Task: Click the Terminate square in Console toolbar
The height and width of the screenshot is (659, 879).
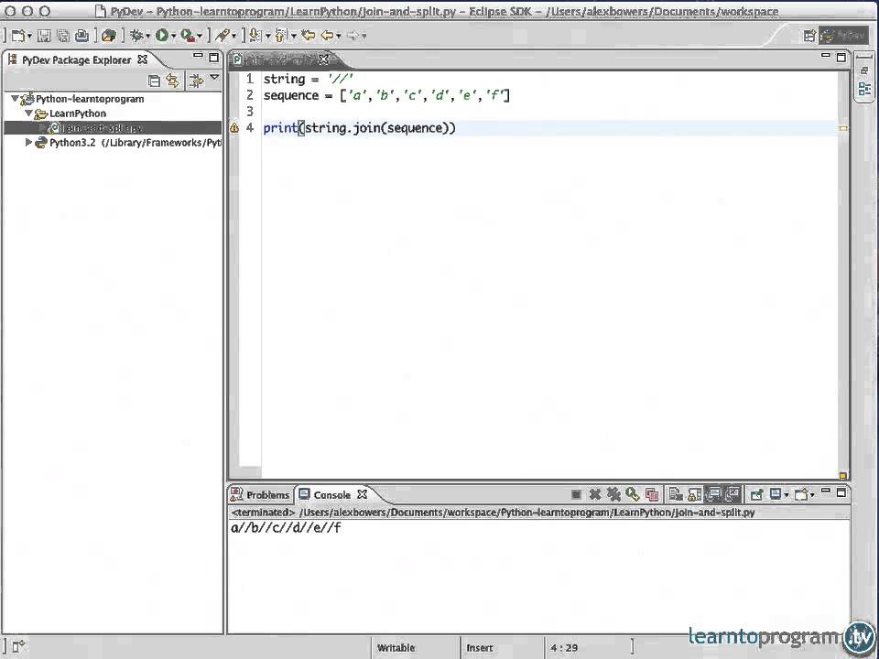Action: coord(576,494)
